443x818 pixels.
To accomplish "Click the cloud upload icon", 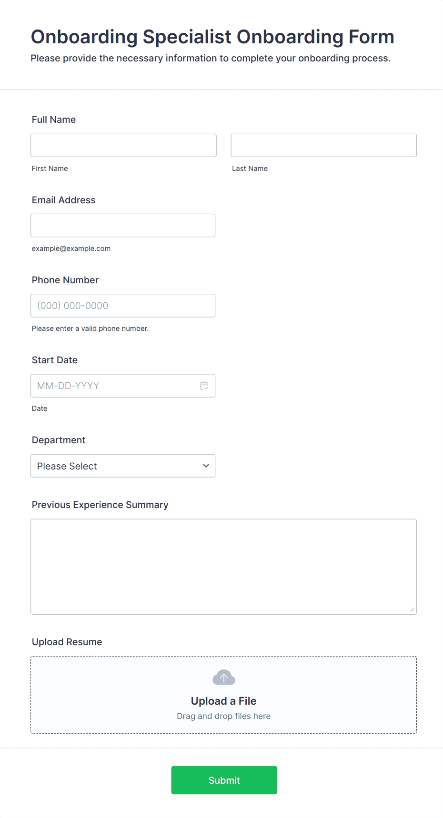I will pyautogui.click(x=224, y=677).
